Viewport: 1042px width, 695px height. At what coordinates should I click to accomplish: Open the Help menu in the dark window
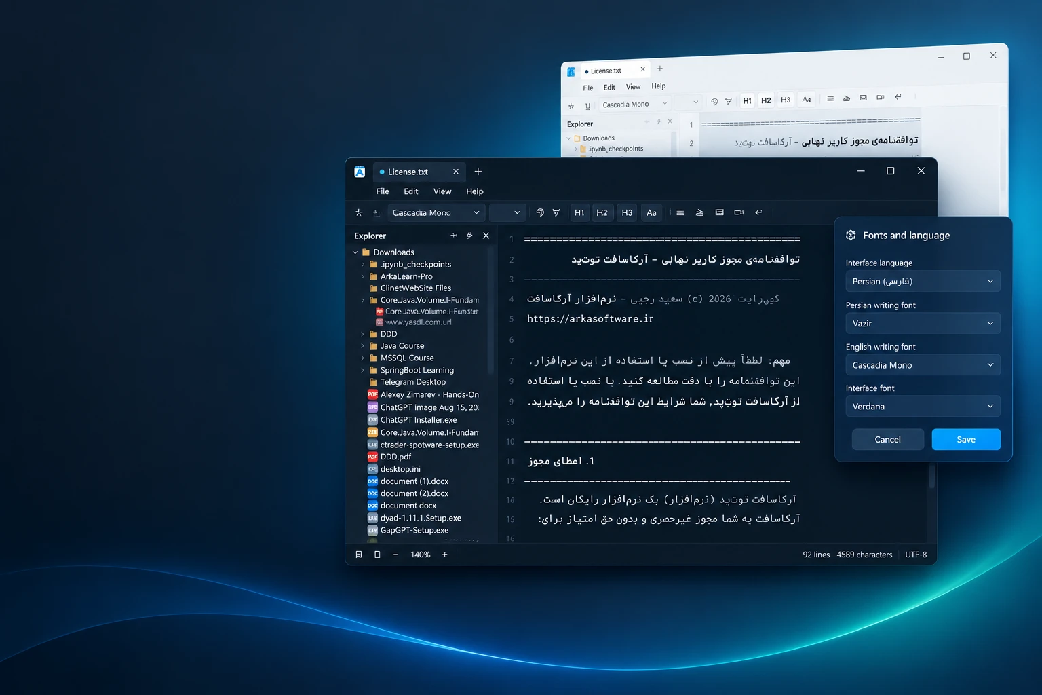click(x=475, y=191)
